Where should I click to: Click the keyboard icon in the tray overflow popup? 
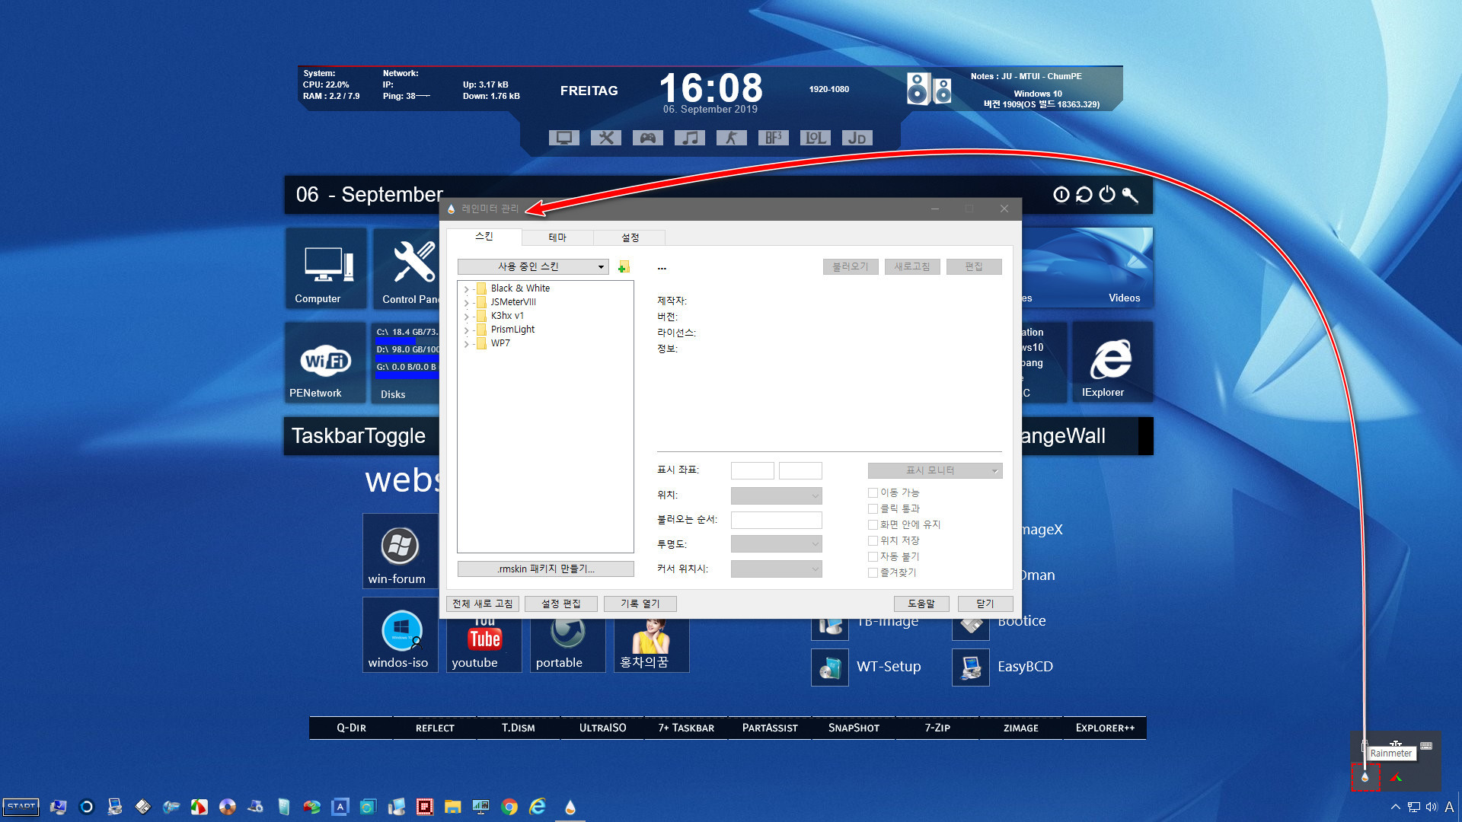pos(1426,746)
